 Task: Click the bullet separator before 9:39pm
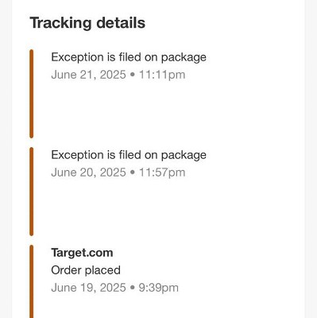[x=133, y=288]
